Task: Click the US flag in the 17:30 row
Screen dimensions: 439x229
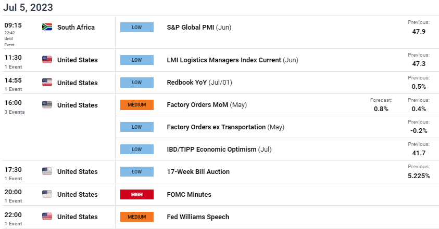Action: 47,171
